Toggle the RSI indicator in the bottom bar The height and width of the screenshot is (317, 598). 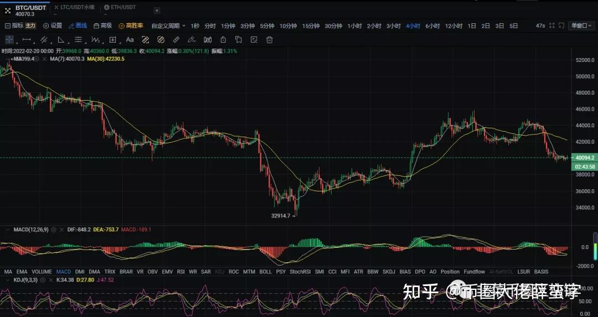(x=181, y=272)
